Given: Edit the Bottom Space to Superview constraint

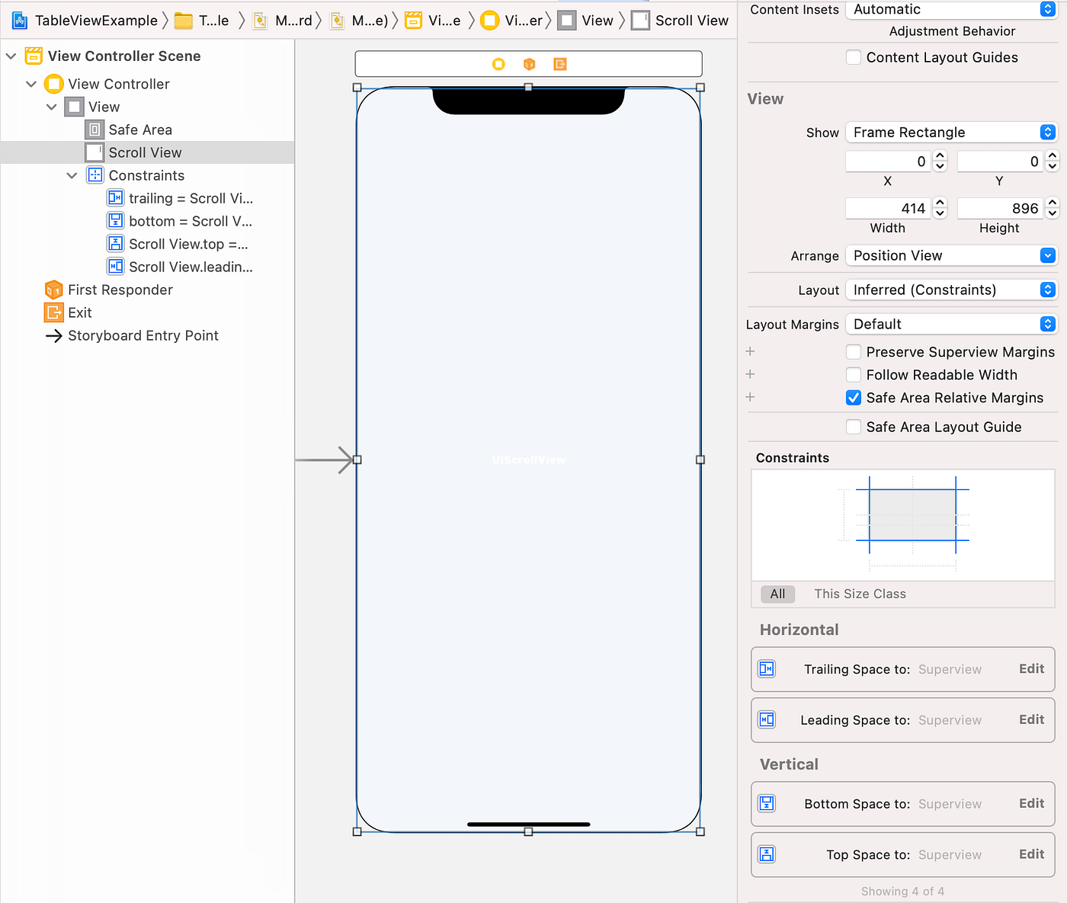Looking at the screenshot, I should pos(1031,803).
